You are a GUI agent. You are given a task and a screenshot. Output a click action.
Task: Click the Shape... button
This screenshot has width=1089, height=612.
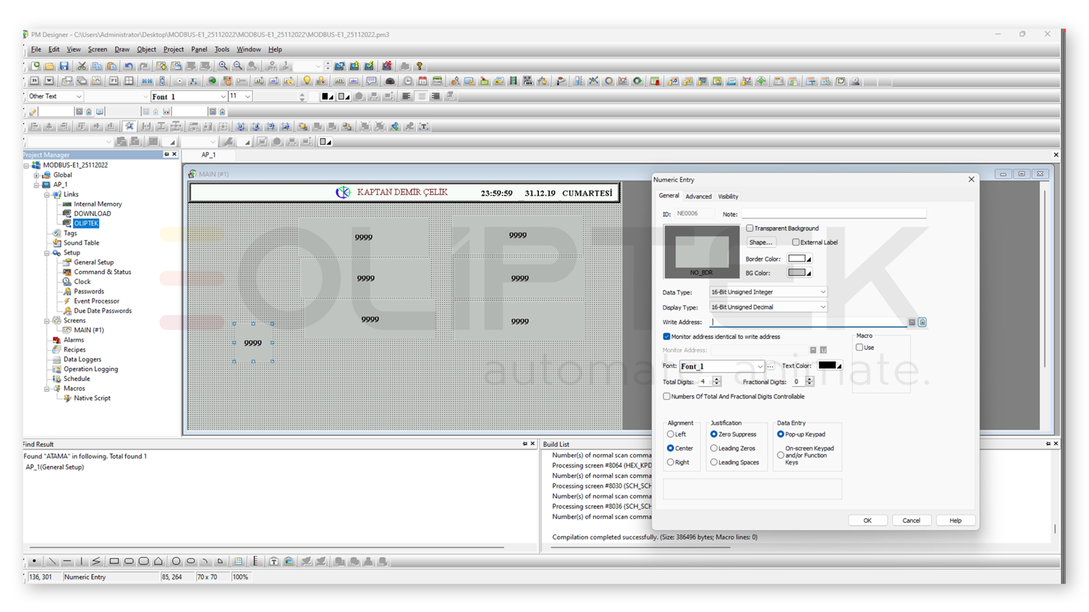760,243
